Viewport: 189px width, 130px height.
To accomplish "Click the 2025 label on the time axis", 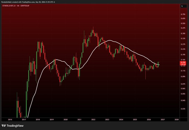I will (x=135, y=120).
